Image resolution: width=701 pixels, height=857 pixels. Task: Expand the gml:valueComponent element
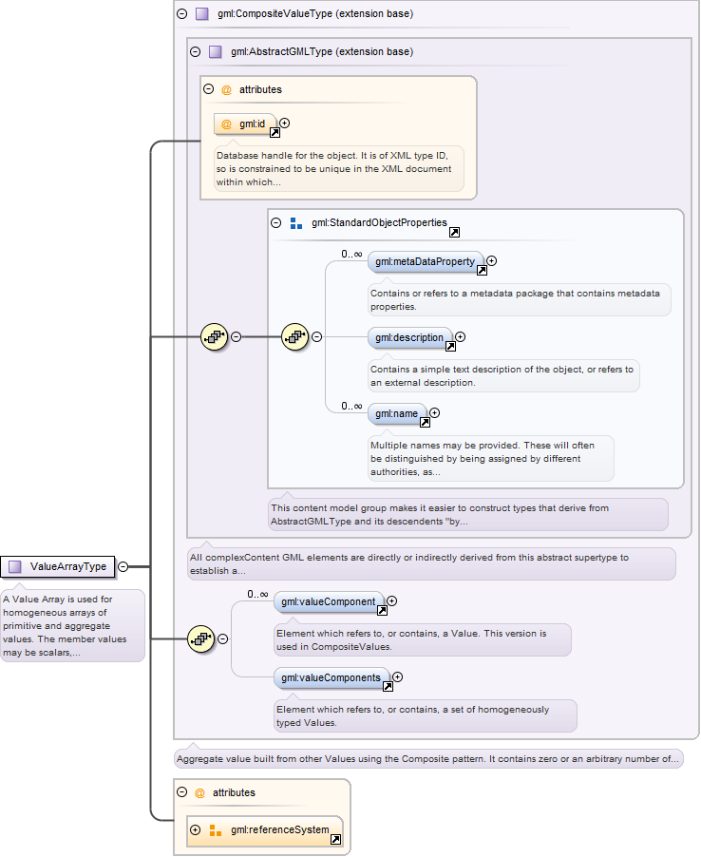tap(391, 600)
